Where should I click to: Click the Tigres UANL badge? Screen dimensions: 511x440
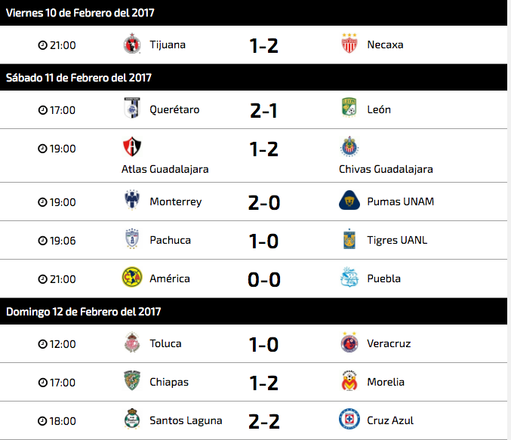click(349, 238)
